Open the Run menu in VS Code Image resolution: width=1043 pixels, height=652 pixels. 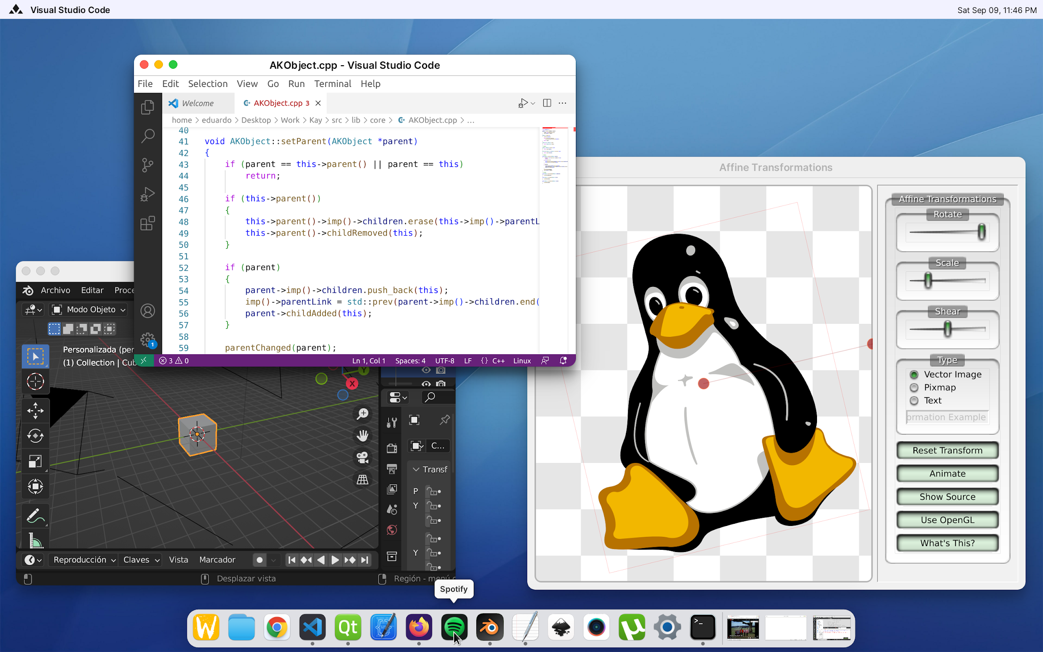tap(297, 83)
